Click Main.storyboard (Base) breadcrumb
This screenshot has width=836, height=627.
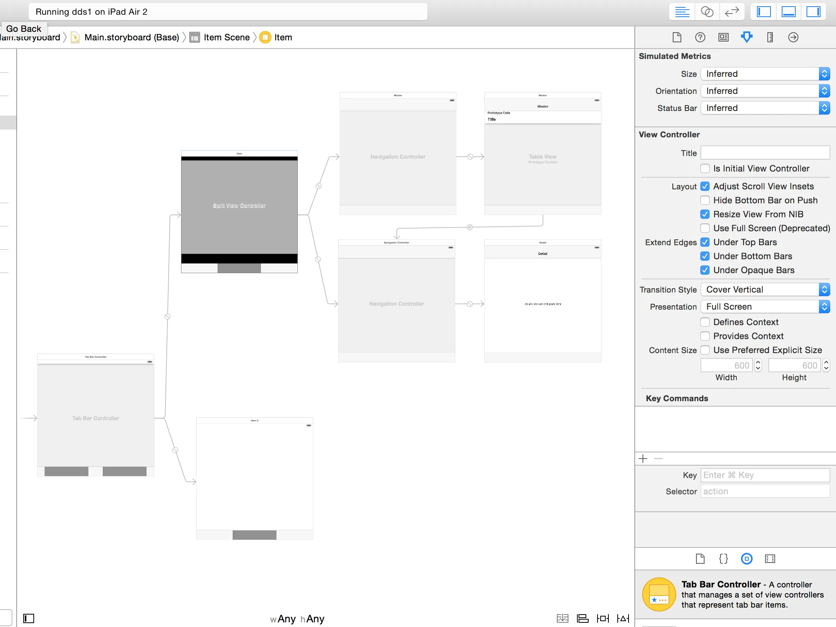coord(131,37)
